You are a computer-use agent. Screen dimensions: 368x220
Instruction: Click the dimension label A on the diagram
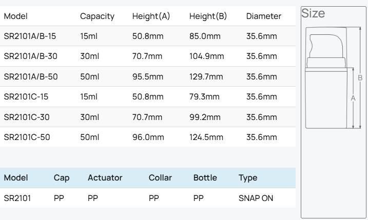pyautogui.click(x=353, y=97)
